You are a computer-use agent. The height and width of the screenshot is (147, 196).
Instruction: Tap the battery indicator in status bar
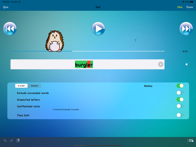click(192, 2)
